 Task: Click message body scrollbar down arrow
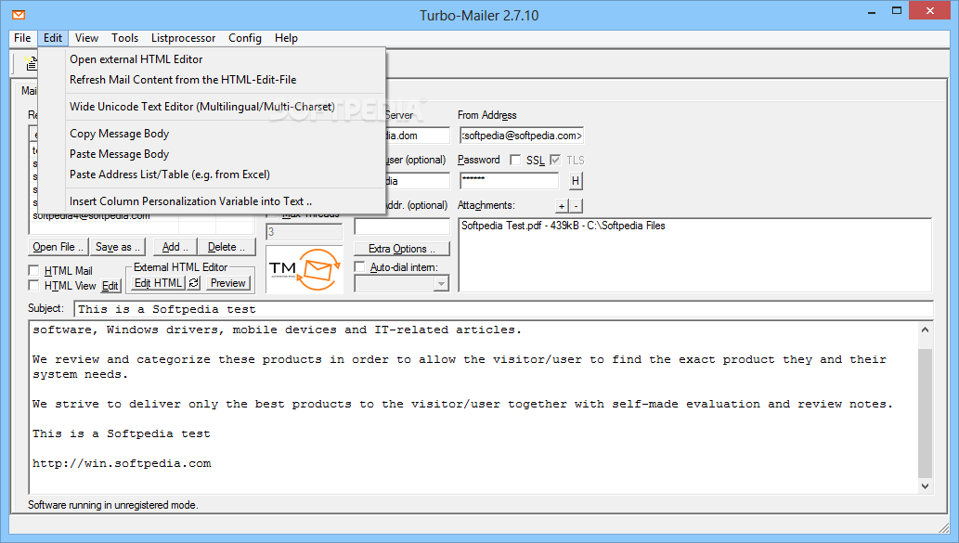(x=925, y=486)
